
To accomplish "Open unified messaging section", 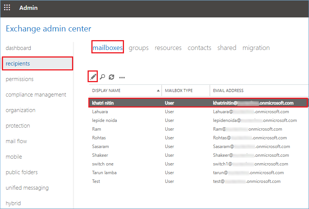I will coord(27,188).
